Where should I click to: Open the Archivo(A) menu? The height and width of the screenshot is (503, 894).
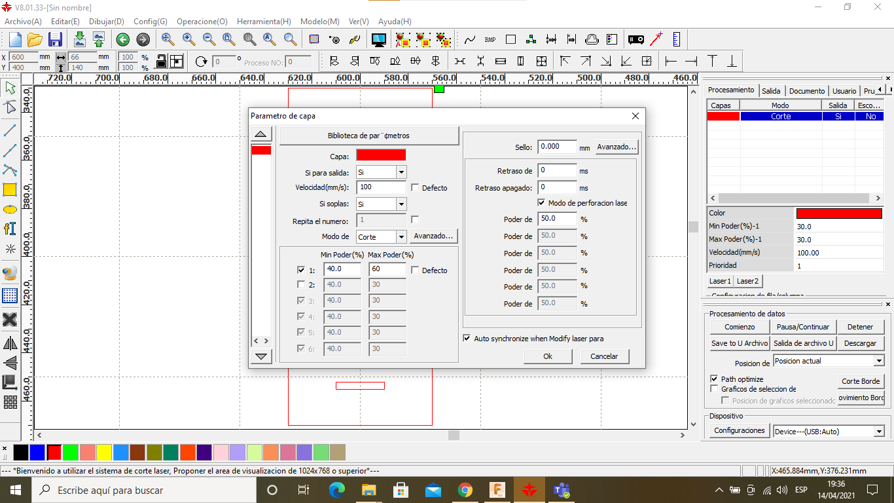[x=23, y=21]
